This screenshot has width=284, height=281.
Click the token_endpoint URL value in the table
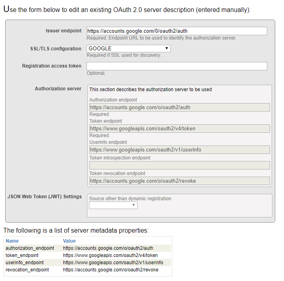(110, 255)
